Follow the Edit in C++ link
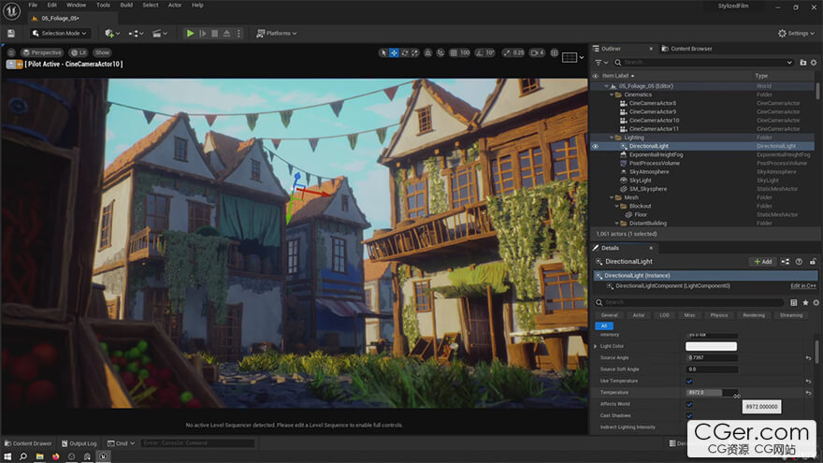823x463 pixels. (x=803, y=286)
